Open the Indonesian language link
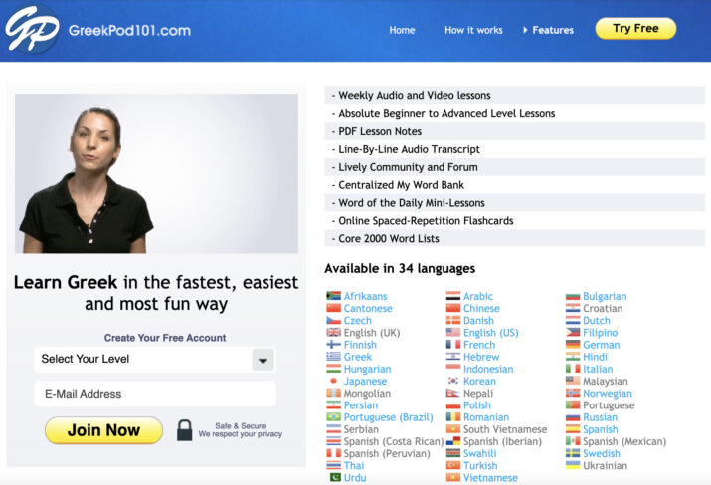711x485 pixels. (488, 369)
